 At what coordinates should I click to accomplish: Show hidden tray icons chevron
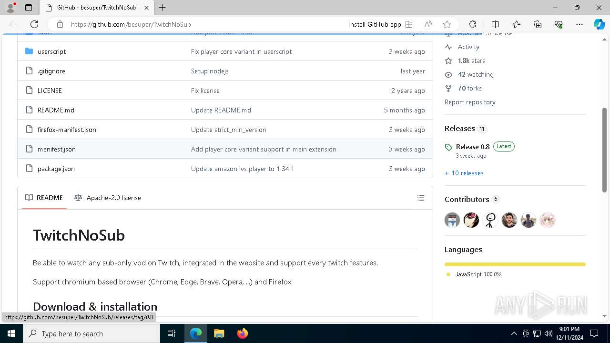click(x=514, y=333)
